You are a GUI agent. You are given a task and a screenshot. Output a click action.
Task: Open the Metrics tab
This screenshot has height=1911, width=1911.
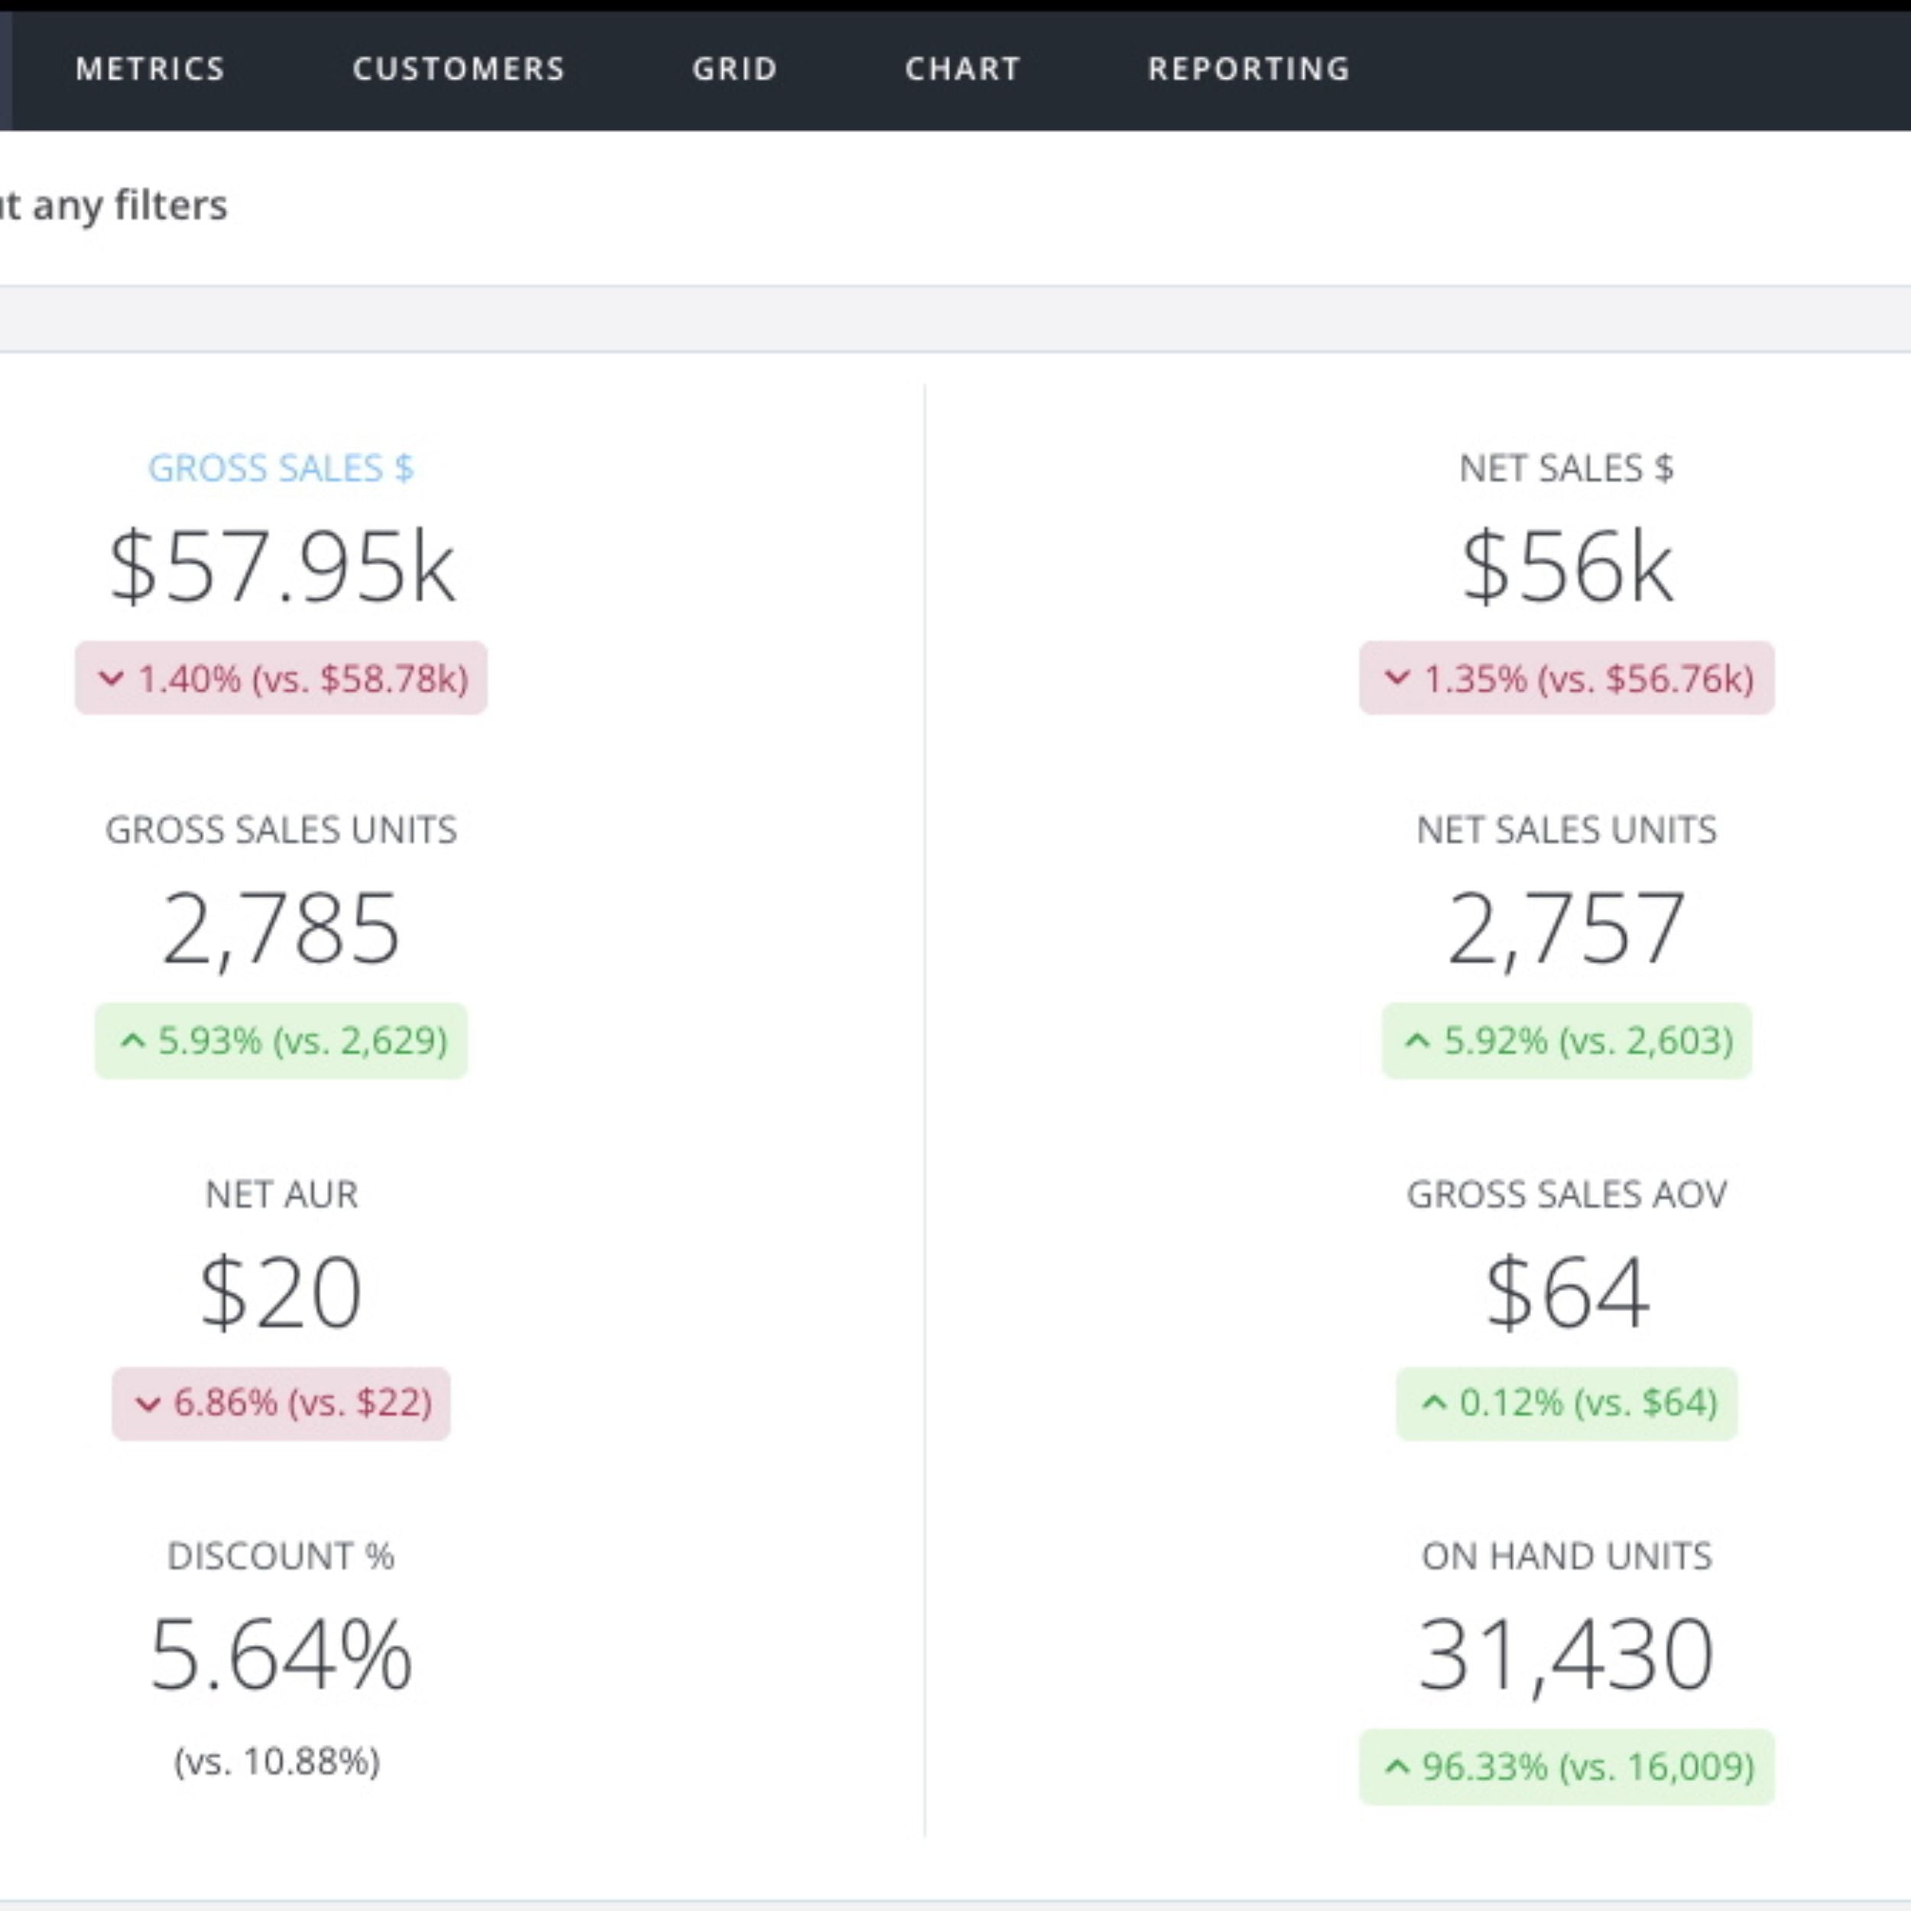tap(151, 68)
